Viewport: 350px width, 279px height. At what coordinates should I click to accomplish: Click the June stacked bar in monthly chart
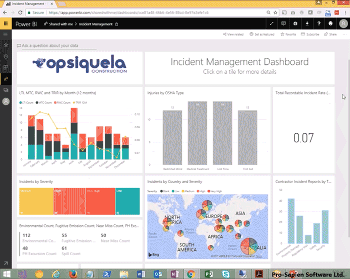(x=74, y=134)
